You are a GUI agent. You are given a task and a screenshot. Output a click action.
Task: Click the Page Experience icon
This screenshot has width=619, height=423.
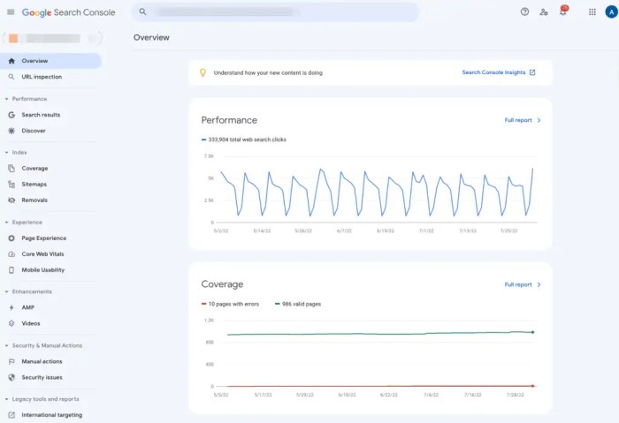[11, 238]
